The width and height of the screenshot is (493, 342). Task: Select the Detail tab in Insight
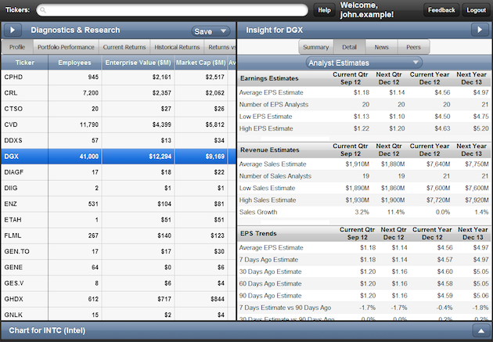click(x=350, y=47)
